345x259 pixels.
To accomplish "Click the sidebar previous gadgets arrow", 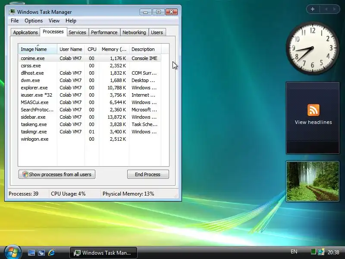I will 326,9.
